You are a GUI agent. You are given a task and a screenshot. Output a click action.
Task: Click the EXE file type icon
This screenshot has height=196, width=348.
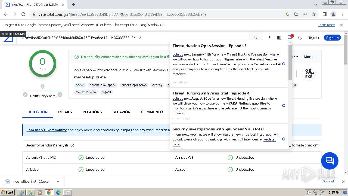click(x=309, y=74)
